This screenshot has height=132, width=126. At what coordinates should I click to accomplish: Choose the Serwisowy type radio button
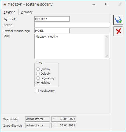tap(38, 78)
